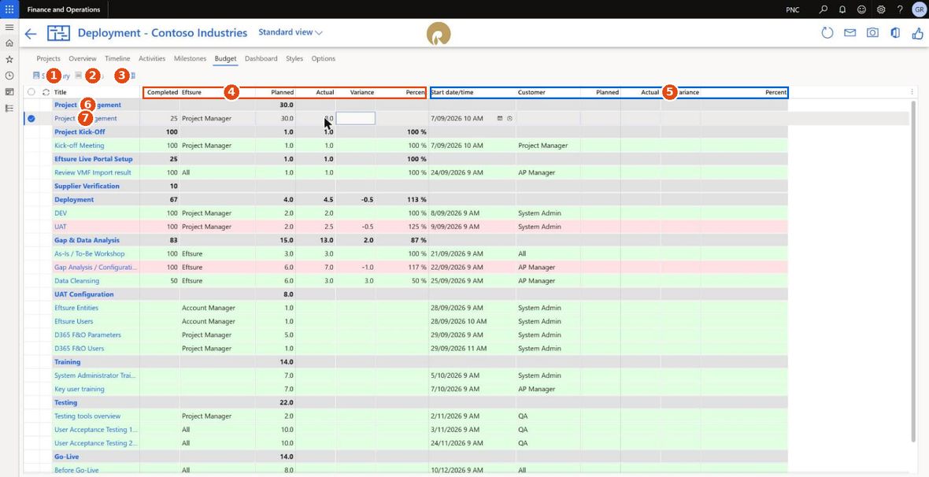This screenshot has width=929, height=477.
Task: Open Favorites star in left sidebar
Action: click(x=9, y=59)
